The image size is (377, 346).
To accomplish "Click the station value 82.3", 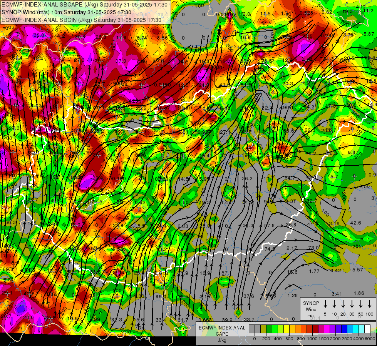I will 117,319.
